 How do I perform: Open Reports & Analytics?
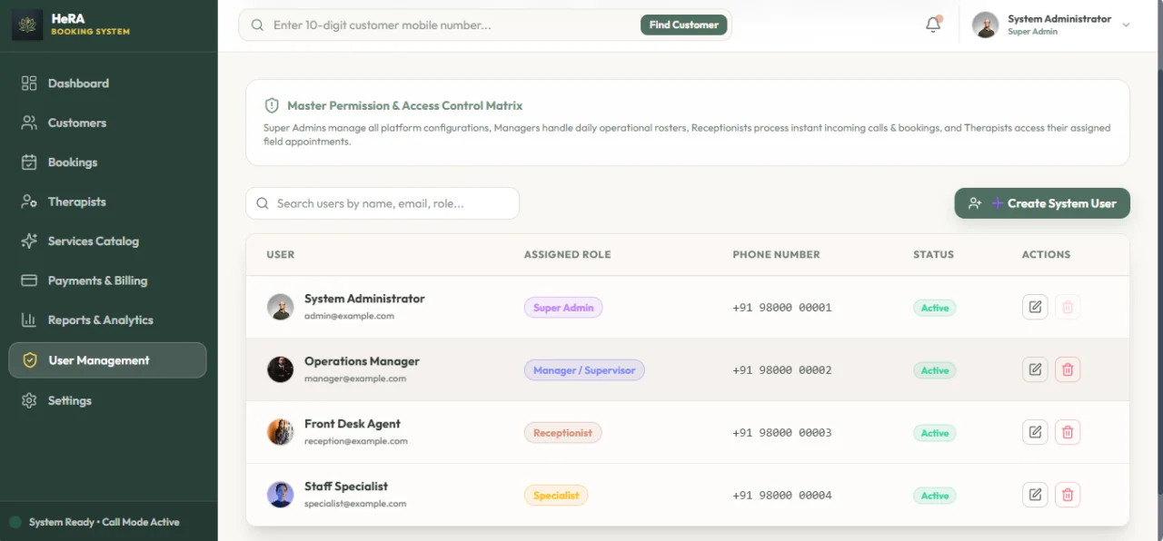[x=108, y=320]
